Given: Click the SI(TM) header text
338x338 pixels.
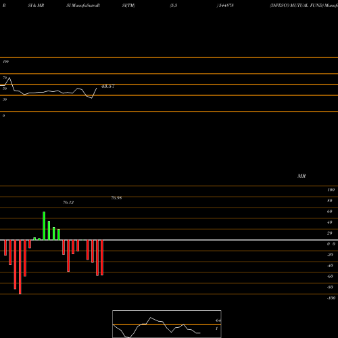Looking at the screenshot, I should point(128,5).
